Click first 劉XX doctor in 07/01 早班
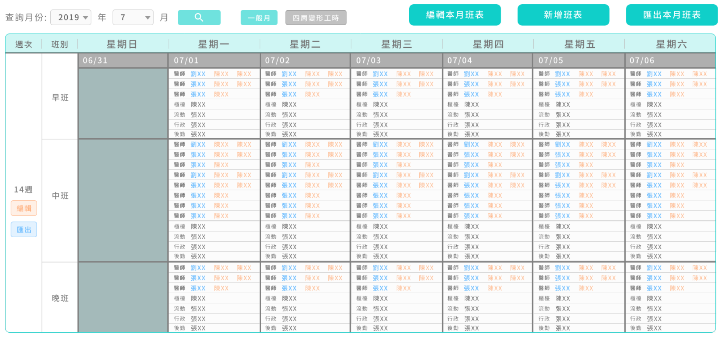The height and width of the screenshot is (337, 723). [198, 74]
